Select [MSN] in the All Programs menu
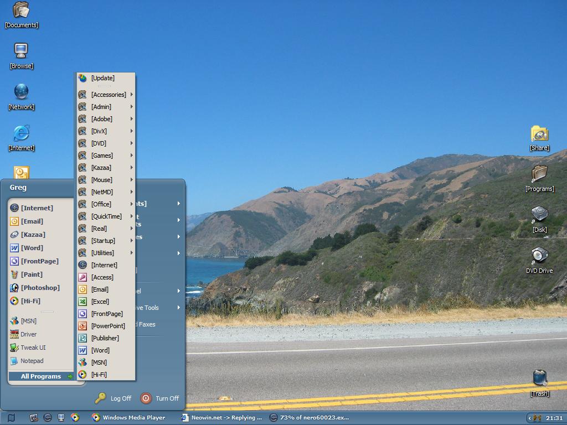This screenshot has width=567, height=425. coord(106,362)
